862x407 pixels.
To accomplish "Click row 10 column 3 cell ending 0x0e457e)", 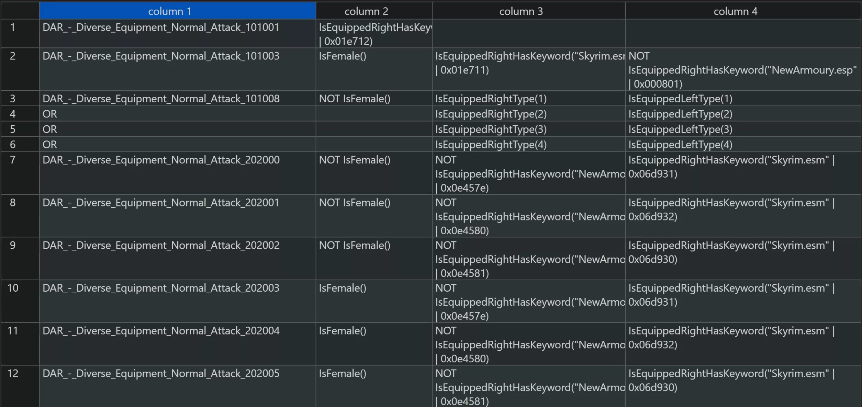I will point(528,301).
